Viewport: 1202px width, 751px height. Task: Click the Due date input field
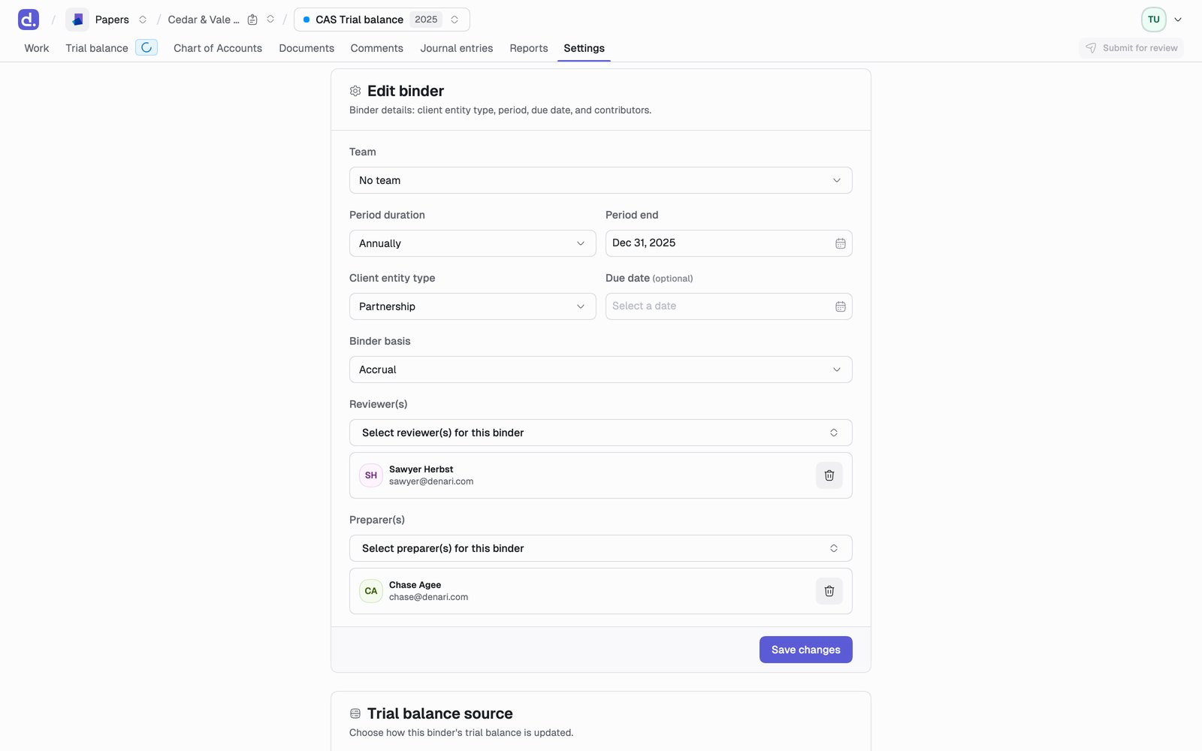(729, 306)
